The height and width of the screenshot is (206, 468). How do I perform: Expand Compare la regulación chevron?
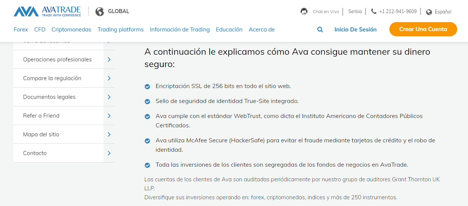(109, 78)
